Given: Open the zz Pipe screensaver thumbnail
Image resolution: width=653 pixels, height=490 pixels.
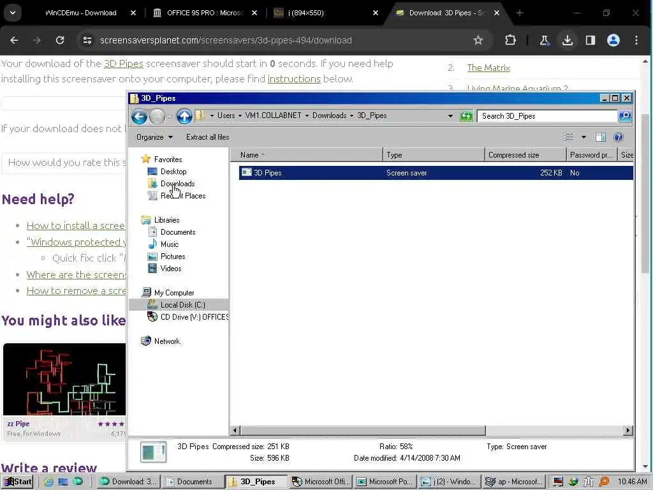Looking at the screenshot, I should click(64, 379).
